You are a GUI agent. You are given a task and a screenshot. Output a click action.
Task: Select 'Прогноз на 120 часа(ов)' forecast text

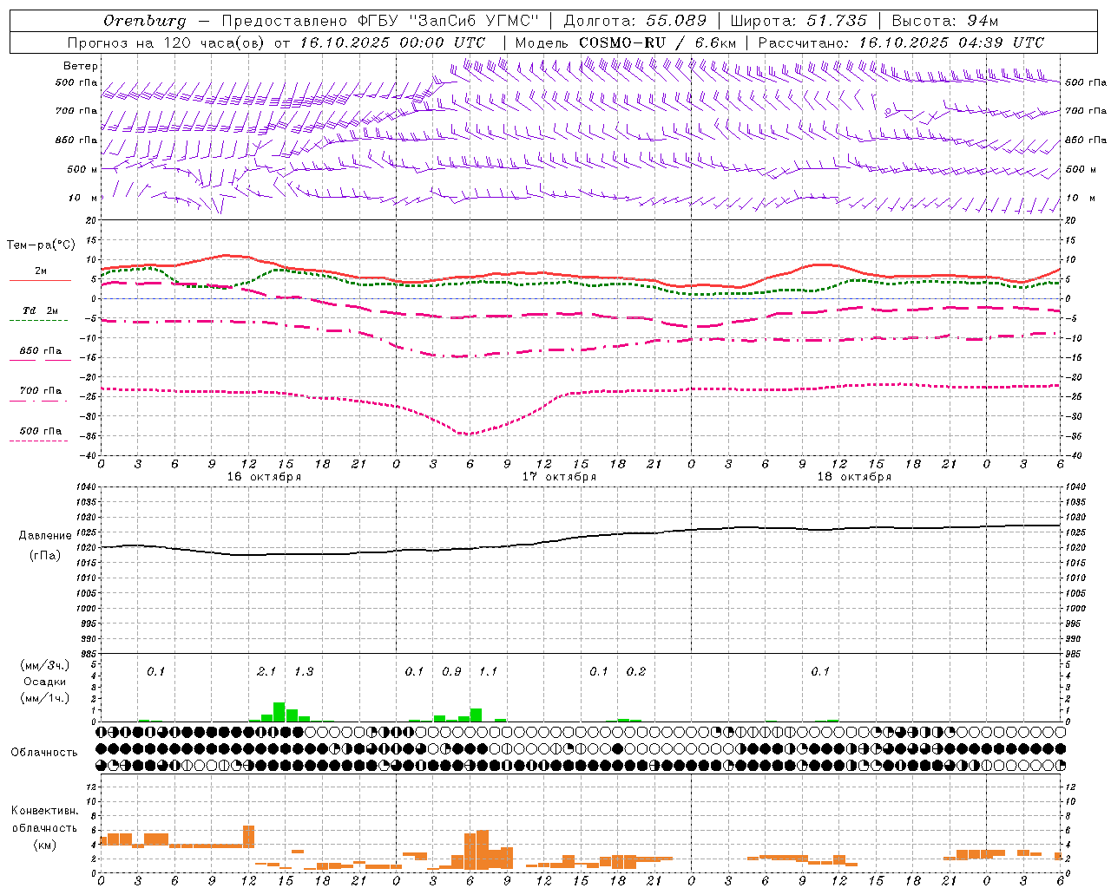click(168, 42)
